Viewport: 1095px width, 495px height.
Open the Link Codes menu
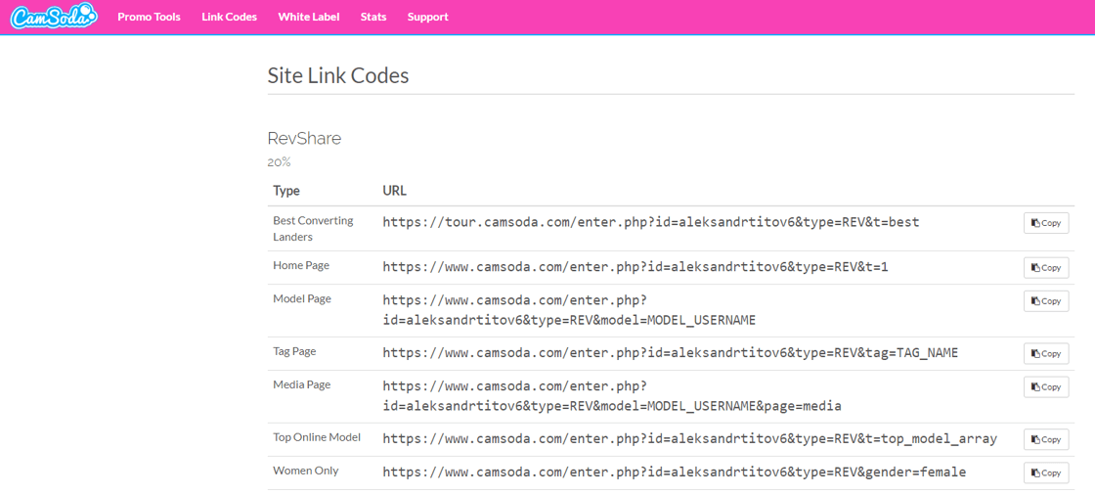[229, 17]
